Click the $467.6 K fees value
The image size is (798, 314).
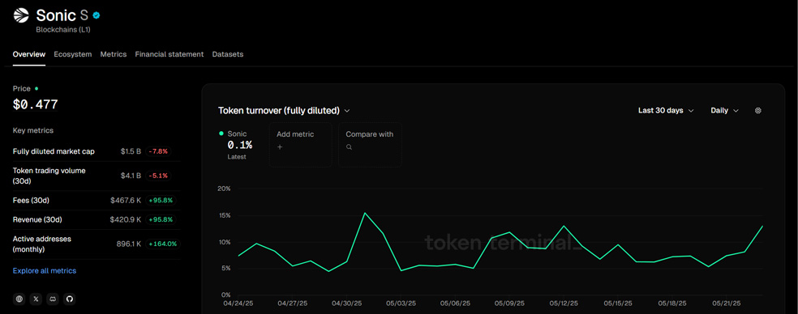[126, 200]
